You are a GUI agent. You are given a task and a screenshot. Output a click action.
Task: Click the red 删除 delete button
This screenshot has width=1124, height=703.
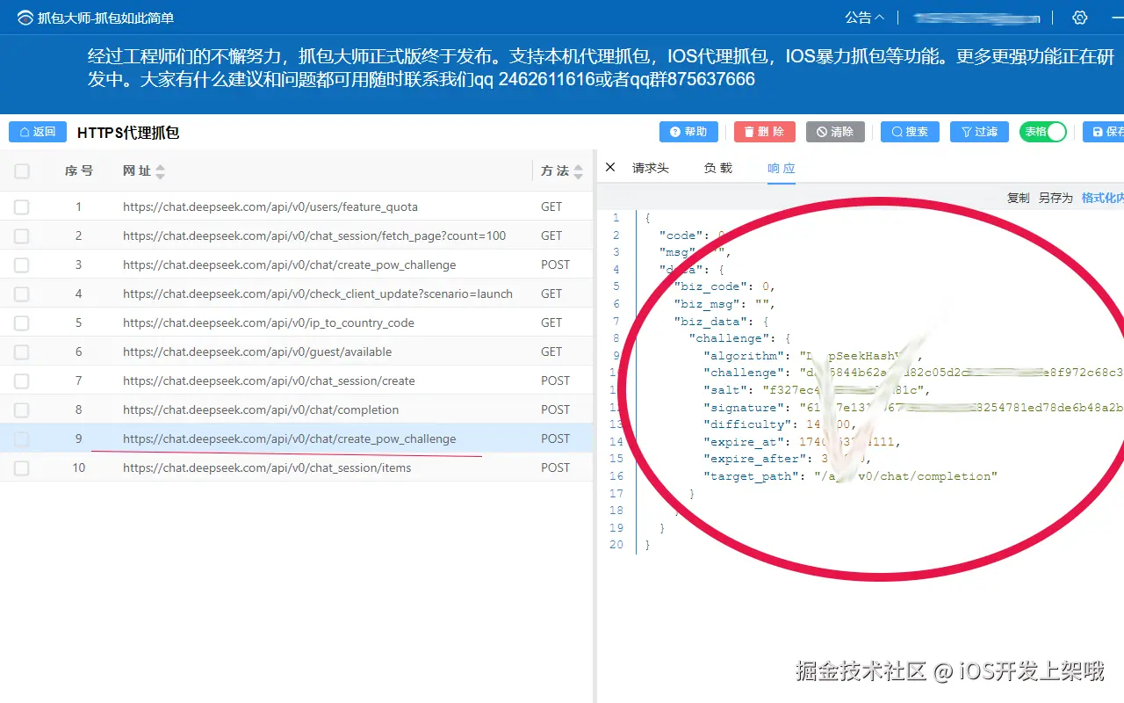(x=765, y=132)
